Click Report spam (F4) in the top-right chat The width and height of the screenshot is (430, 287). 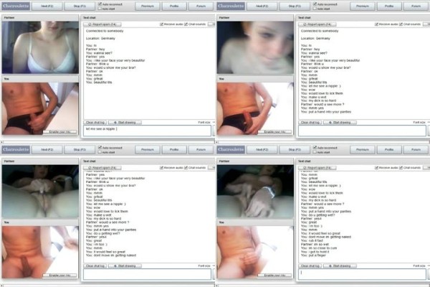[317, 24]
